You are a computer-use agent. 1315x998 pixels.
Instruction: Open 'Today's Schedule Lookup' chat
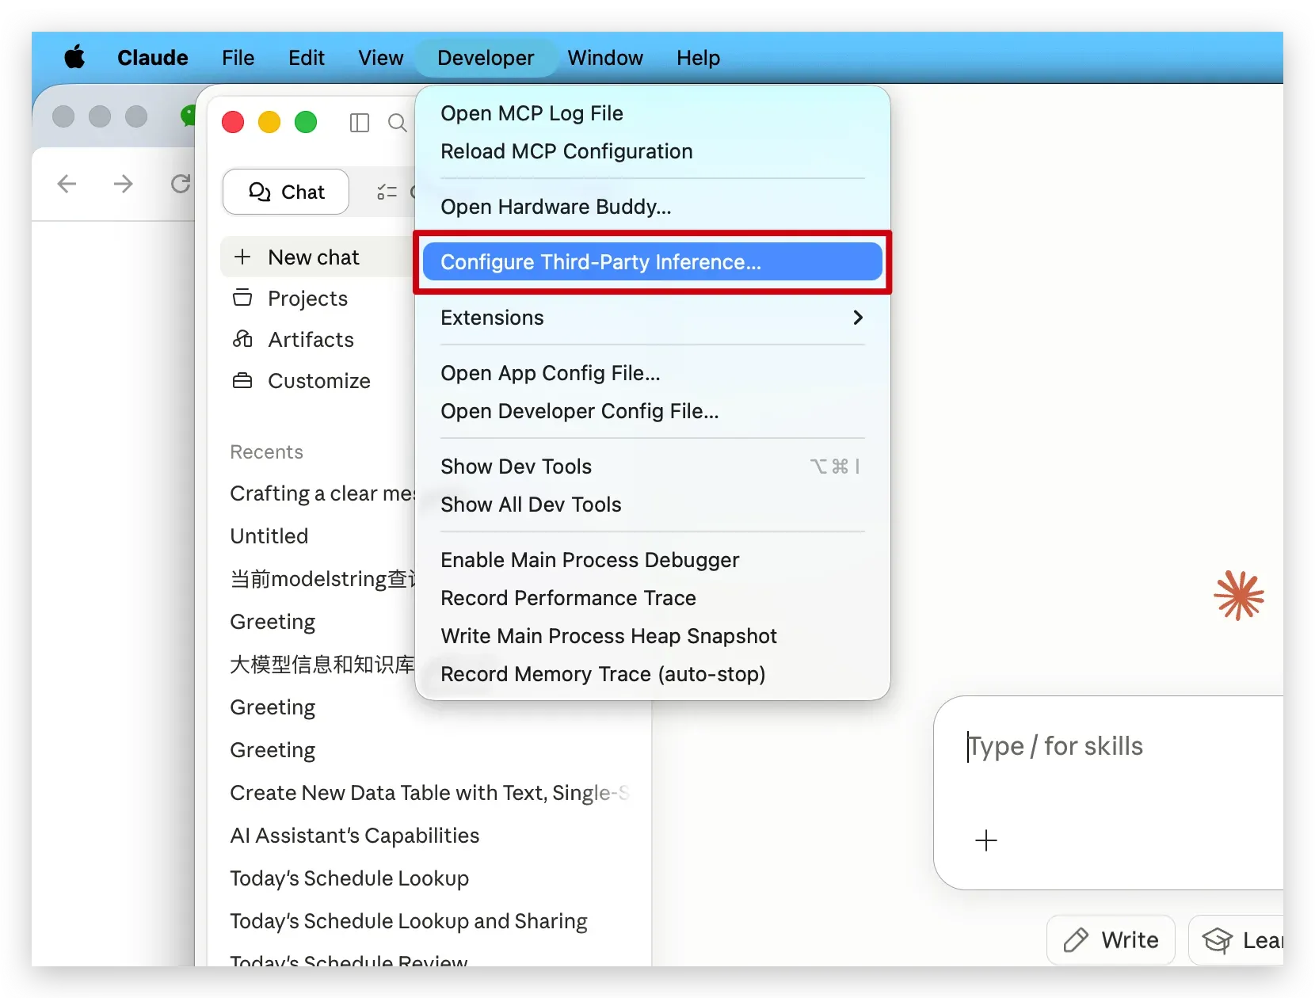(x=349, y=878)
